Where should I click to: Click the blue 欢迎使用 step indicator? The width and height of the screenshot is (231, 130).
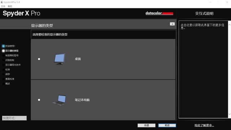pyautogui.click(x=3, y=46)
